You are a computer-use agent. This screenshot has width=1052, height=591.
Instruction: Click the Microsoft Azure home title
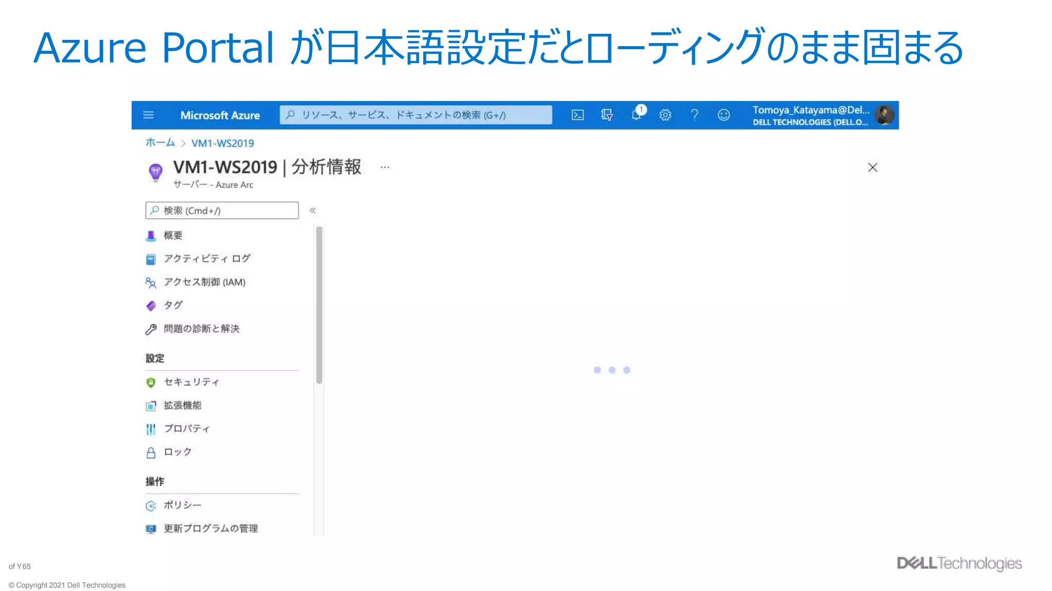[x=220, y=115]
